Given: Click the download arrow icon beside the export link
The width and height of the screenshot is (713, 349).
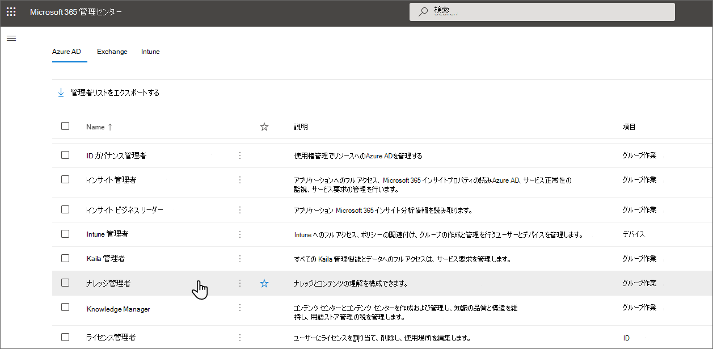Looking at the screenshot, I should coord(61,92).
